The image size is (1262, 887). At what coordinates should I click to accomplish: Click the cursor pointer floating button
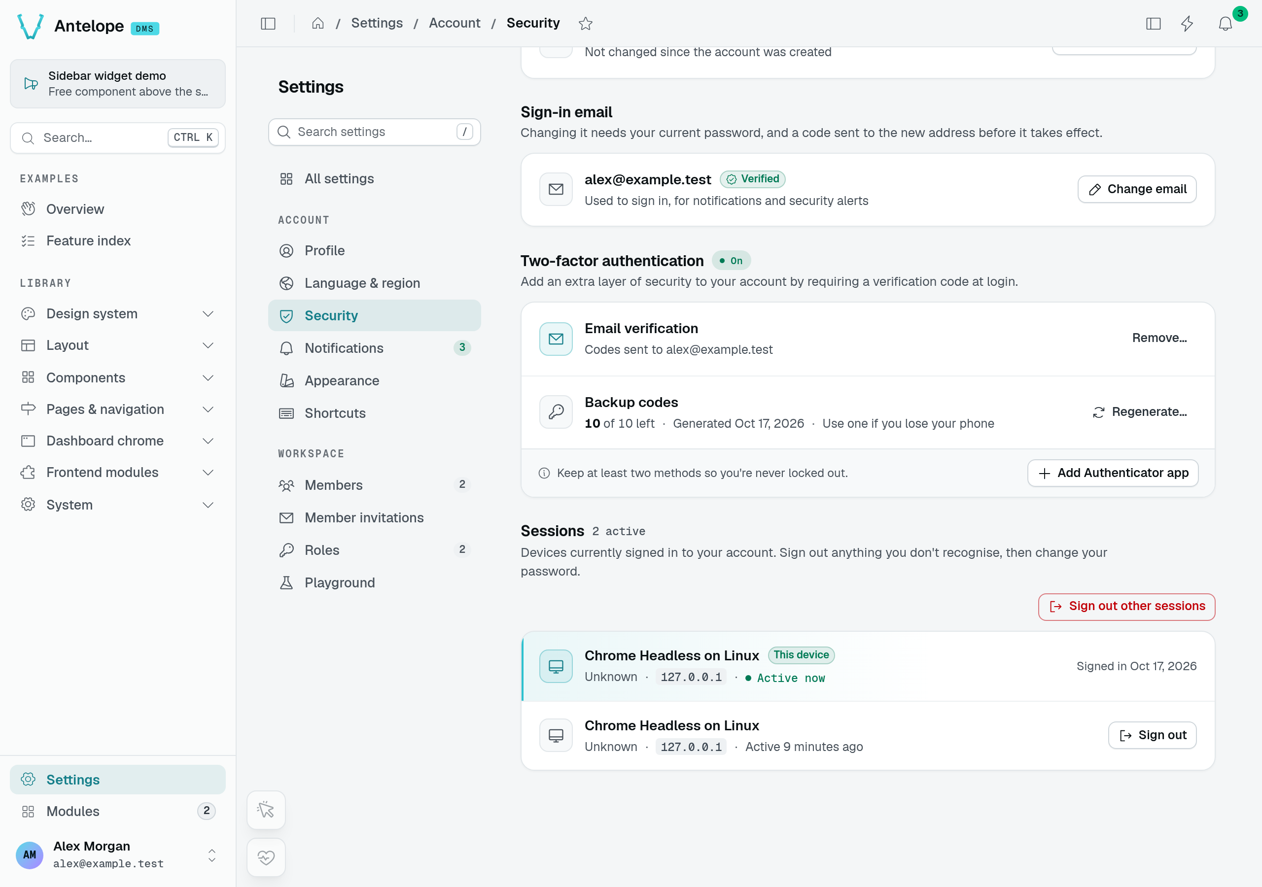point(266,810)
